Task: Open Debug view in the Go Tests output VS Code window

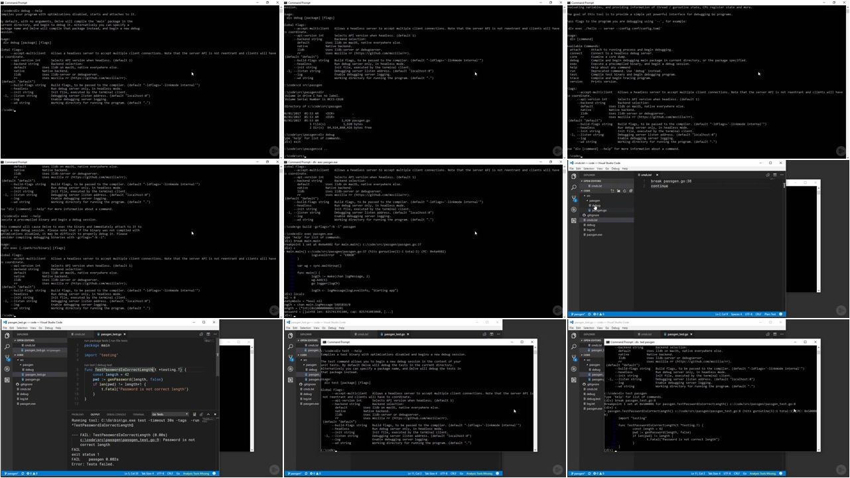Action: click(x=7, y=369)
